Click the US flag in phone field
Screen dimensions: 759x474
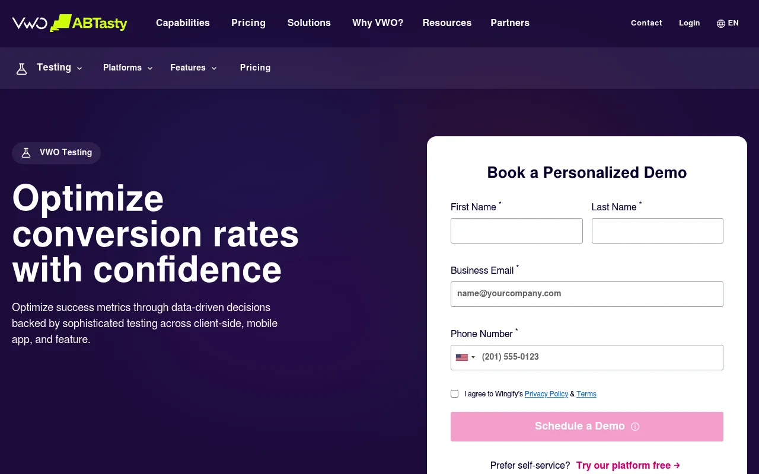[x=462, y=357]
